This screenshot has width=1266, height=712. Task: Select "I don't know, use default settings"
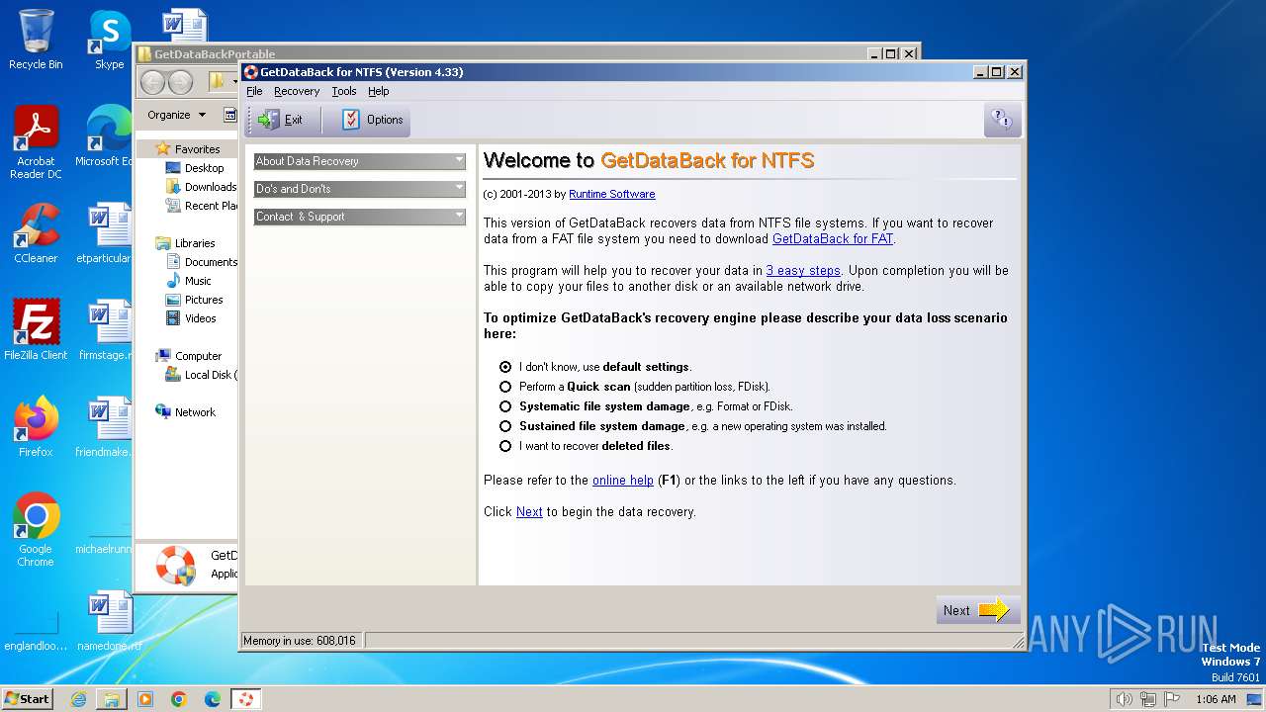click(x=595, y=367)
